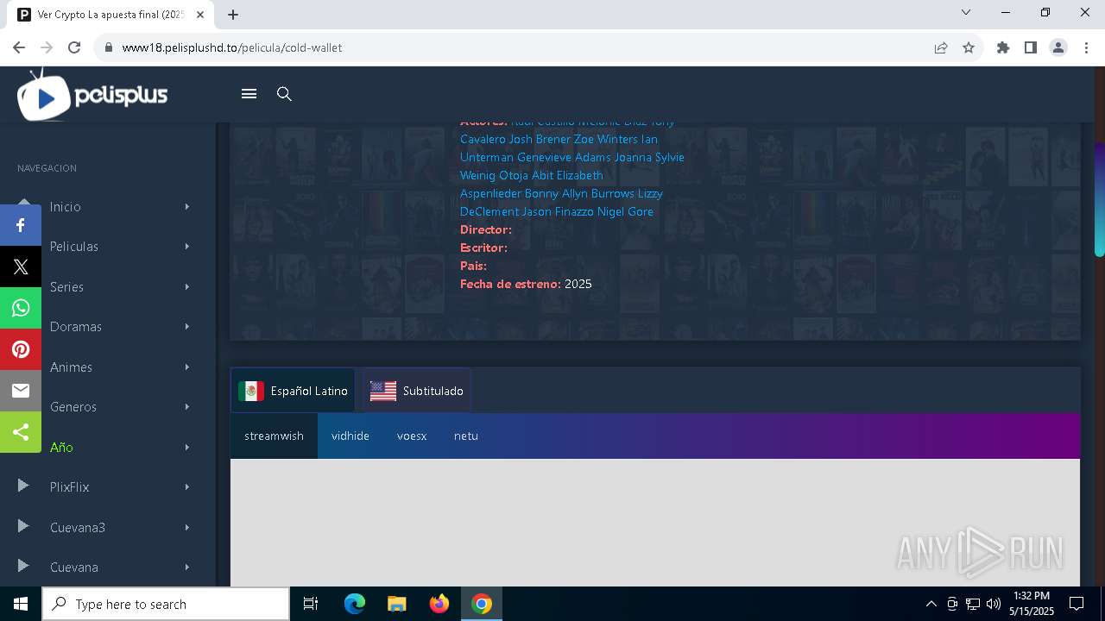Toggle the browser side panel icon
Viewport: 1105px width, 621px height.
[x=1031, y=47]
